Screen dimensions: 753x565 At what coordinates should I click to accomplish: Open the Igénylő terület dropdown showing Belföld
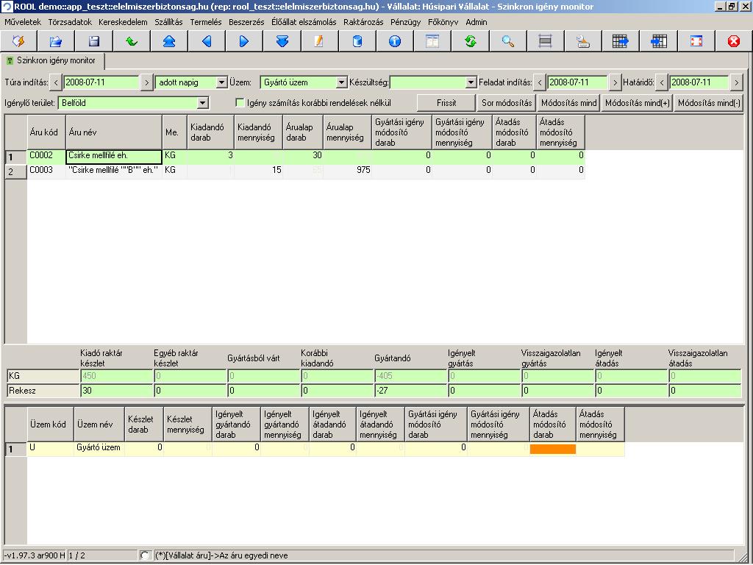pyautogui.click(x=202, y=104)
